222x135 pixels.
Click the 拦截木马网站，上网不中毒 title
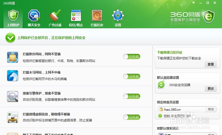(x=42, y=72)
